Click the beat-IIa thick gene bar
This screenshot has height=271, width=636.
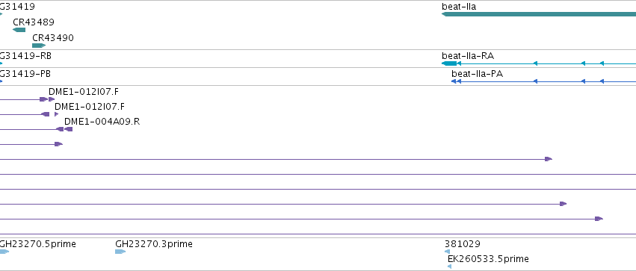coord(539,14)
